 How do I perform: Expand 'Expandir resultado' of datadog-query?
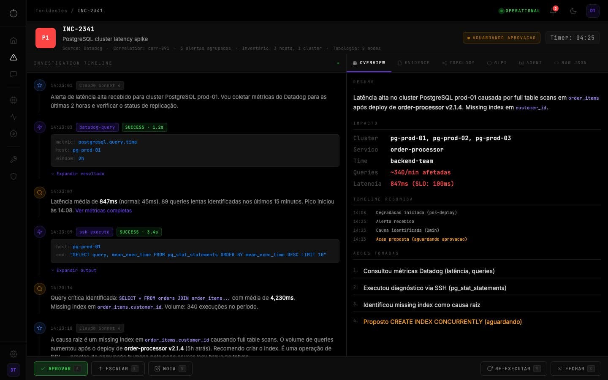click(78, 174)
